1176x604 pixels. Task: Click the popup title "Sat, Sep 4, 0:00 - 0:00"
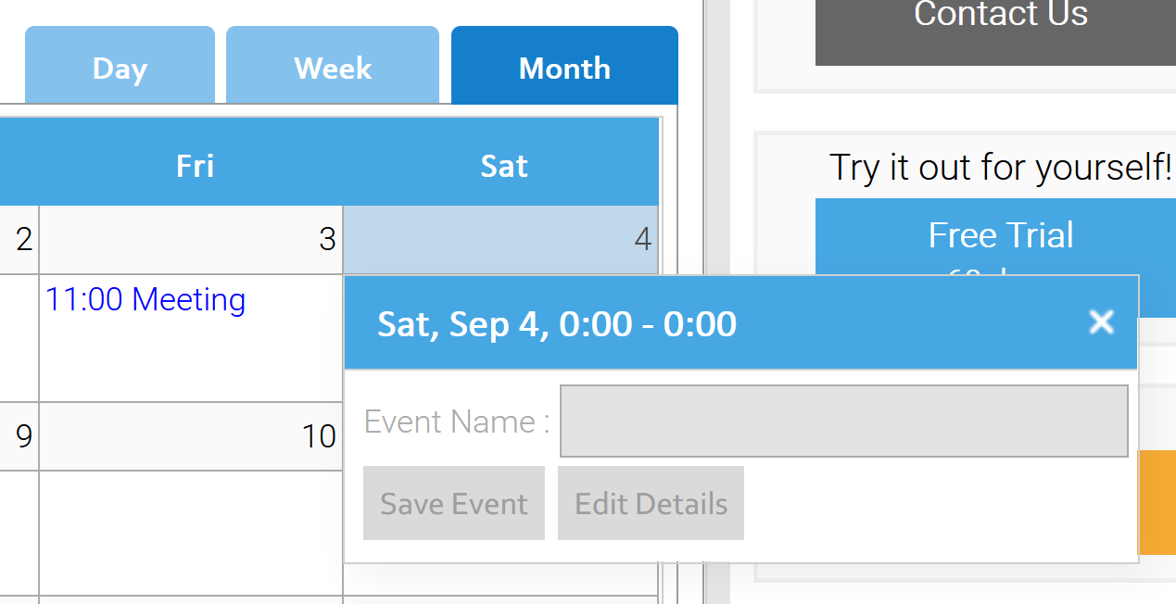click(557, 323)
